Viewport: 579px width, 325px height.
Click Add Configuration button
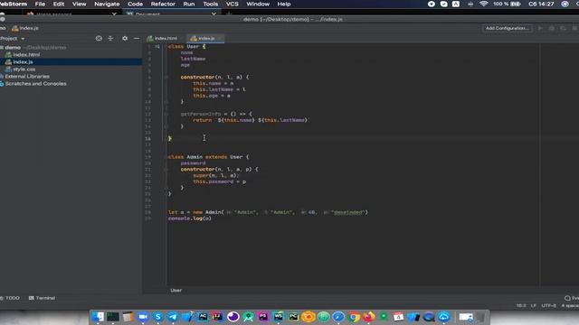[x=507, y=28]
